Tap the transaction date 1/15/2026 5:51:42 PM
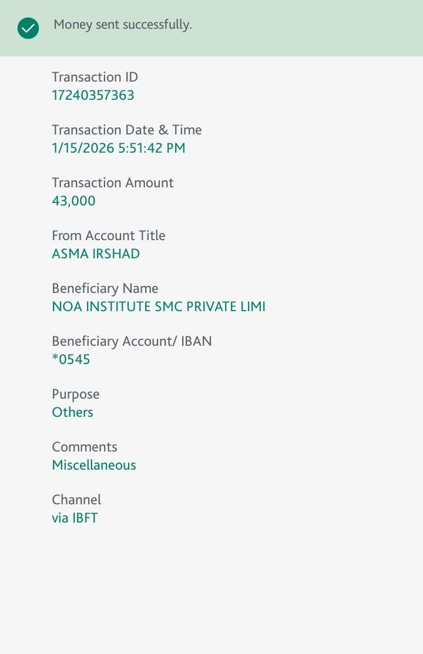 pyautogui.click(x=119, y=148)
